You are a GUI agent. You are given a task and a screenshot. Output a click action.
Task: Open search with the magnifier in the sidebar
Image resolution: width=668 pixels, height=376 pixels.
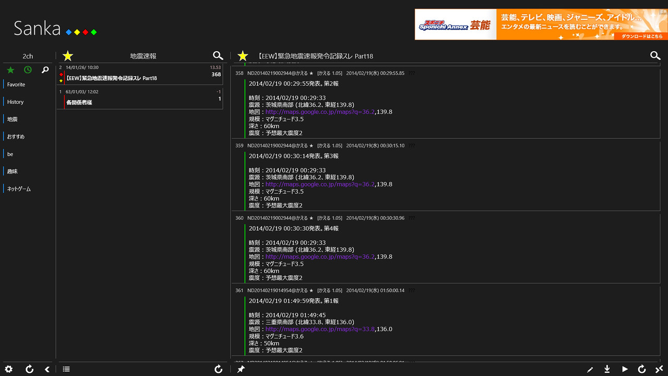click(45, 69)
